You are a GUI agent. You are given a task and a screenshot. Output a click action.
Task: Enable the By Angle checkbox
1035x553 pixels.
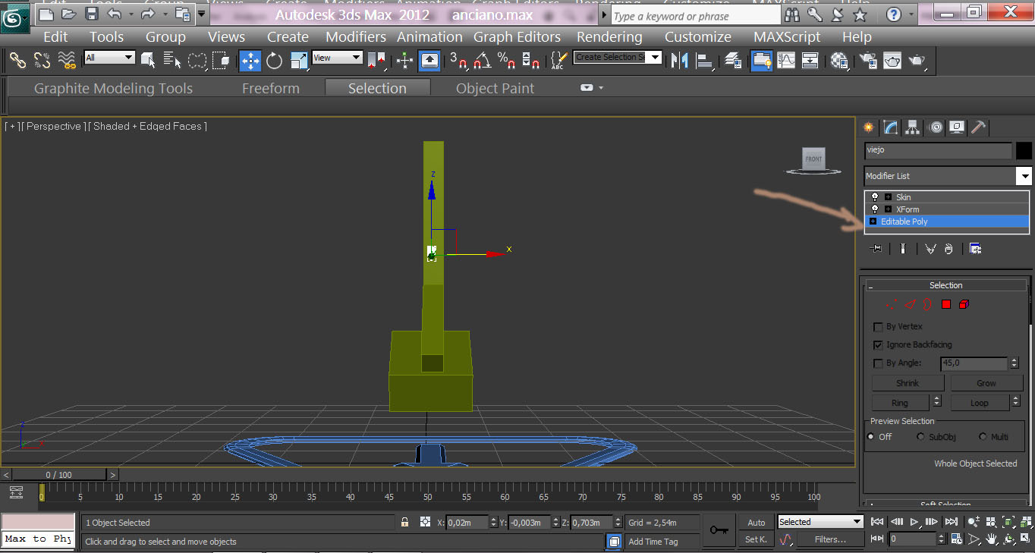(x=879, y=363)
